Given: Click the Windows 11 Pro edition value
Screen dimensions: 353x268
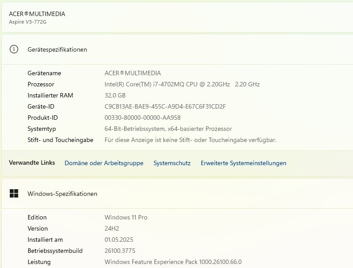Looking at the screenshot, I should coord(126,217).
